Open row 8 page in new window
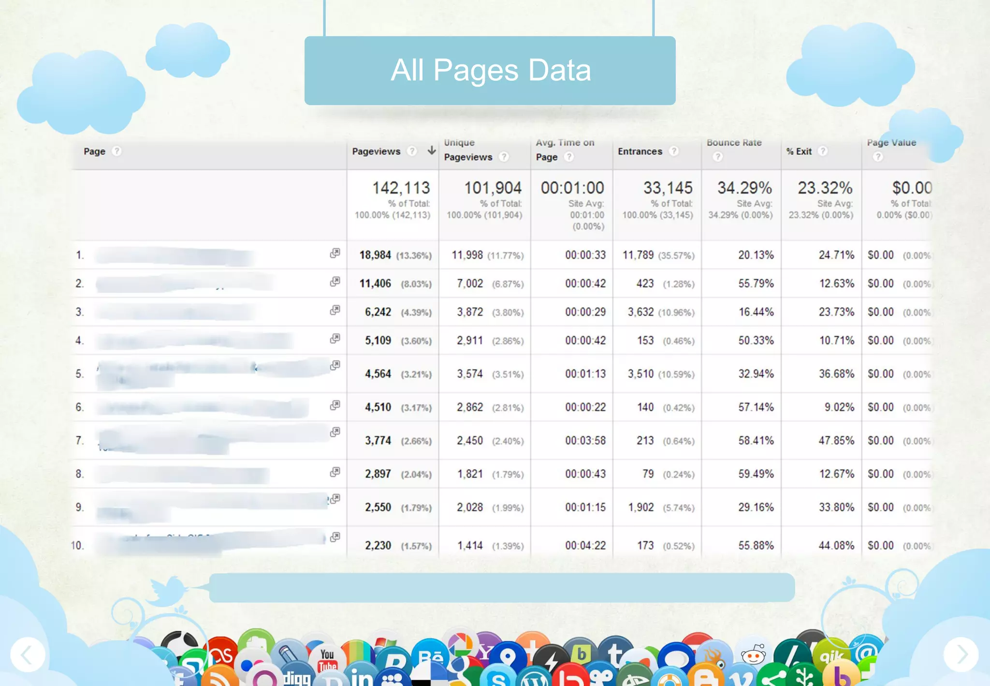Viewport: 990px width, 686px height. (335, 472)
